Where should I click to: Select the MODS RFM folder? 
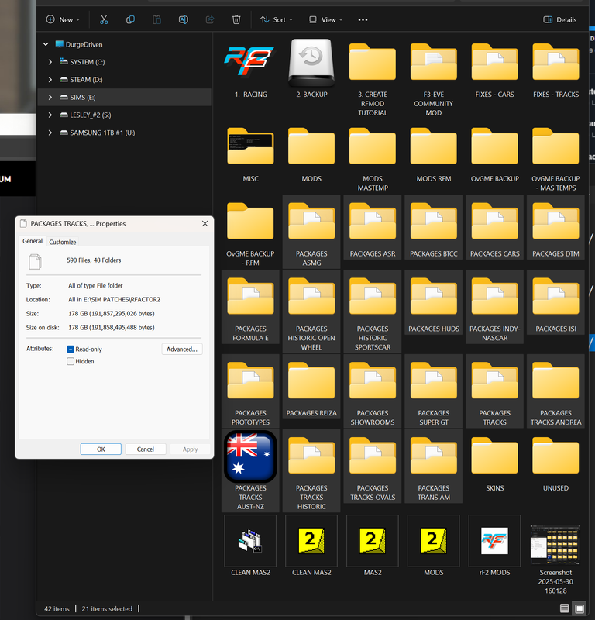click(434, 146)
